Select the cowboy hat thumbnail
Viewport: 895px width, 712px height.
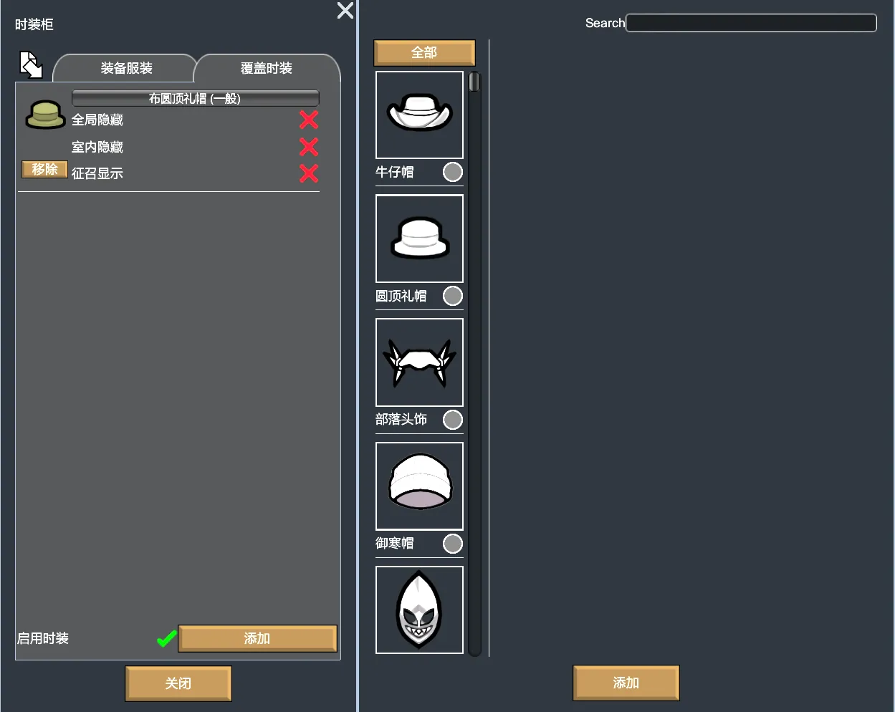click(419, 115)
